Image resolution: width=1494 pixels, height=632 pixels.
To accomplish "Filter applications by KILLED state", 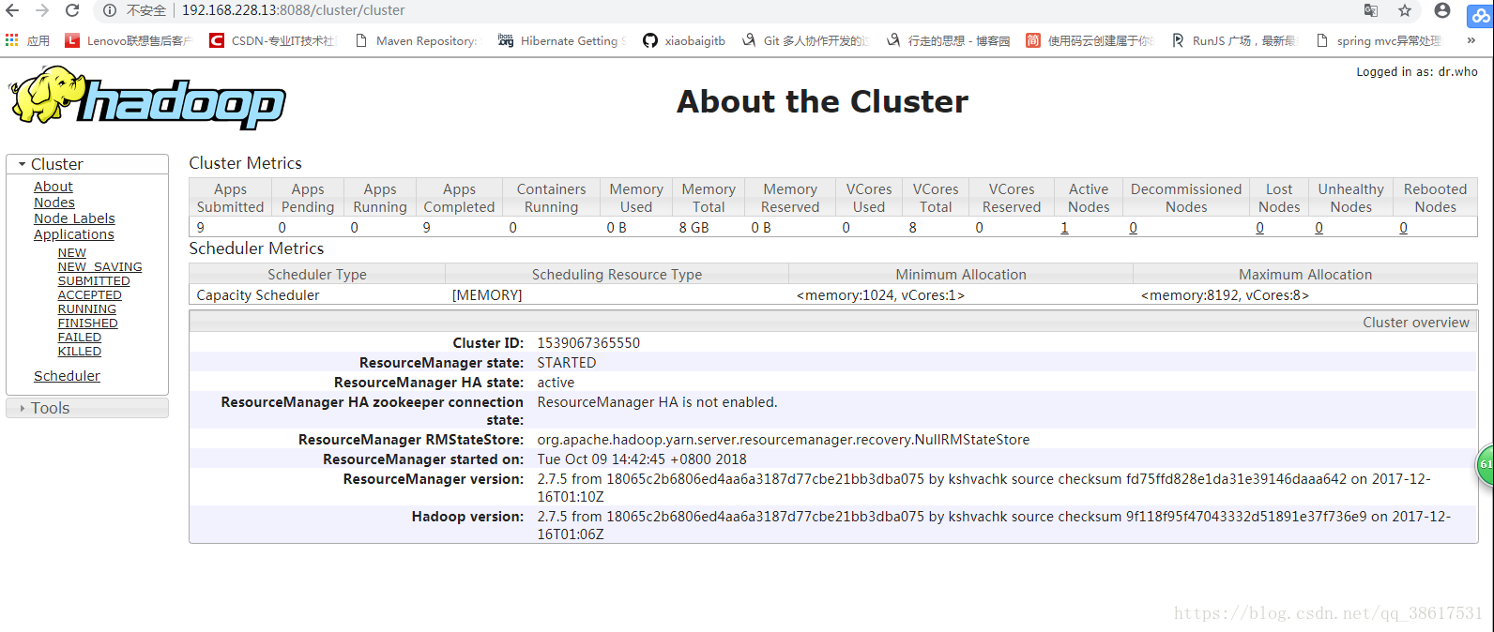I will pos(80,352).
